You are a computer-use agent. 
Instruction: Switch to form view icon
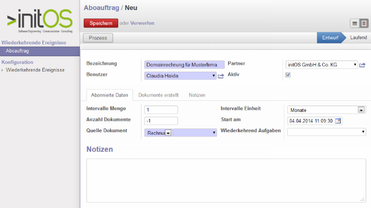(x=364, y=23)
